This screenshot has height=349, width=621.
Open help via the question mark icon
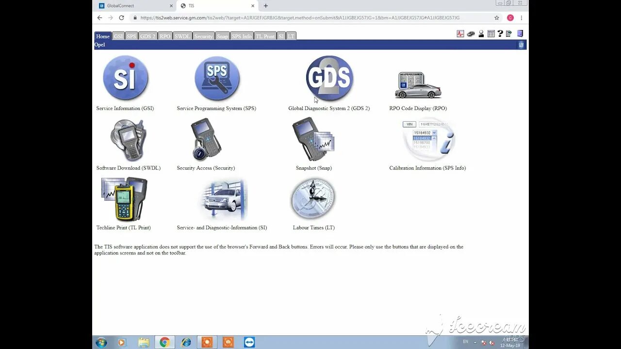[500, 34]
